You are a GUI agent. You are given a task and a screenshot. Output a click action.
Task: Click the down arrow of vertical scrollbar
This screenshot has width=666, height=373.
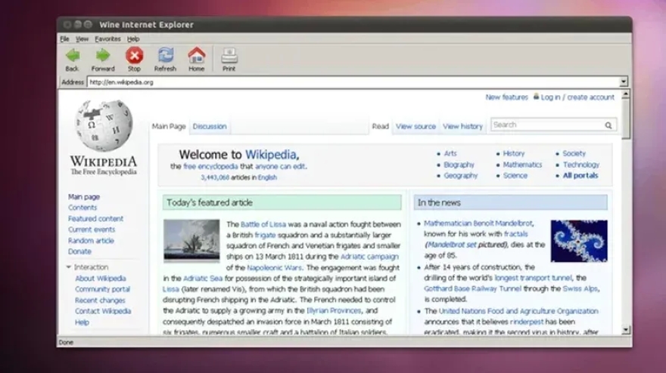coord(626,330)
